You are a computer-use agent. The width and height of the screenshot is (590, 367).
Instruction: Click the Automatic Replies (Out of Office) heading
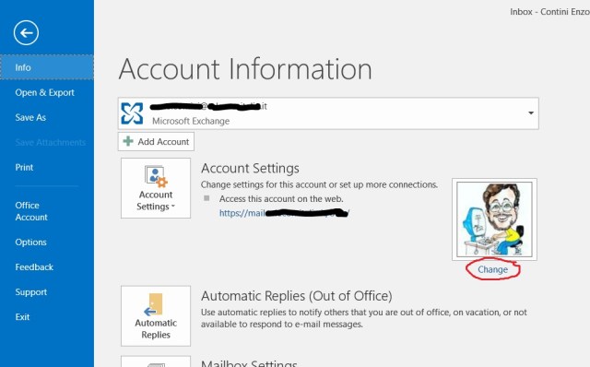[x=297, y=296]
